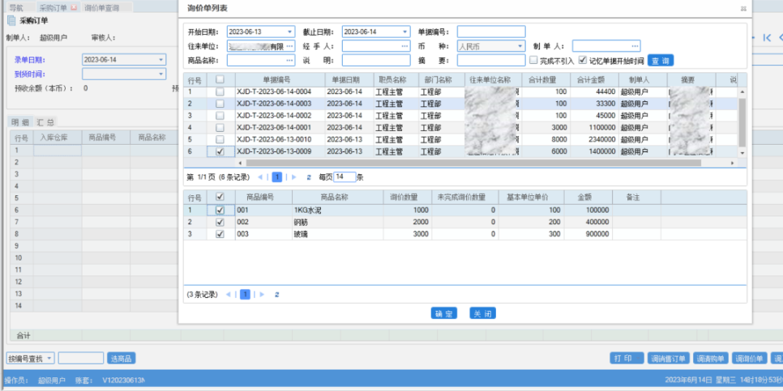Viewport: 783px width, 391px height.
Task: Click the 制单人 lookup ellipsis icon
Action: pyautogui.click(x=635, y=46)
